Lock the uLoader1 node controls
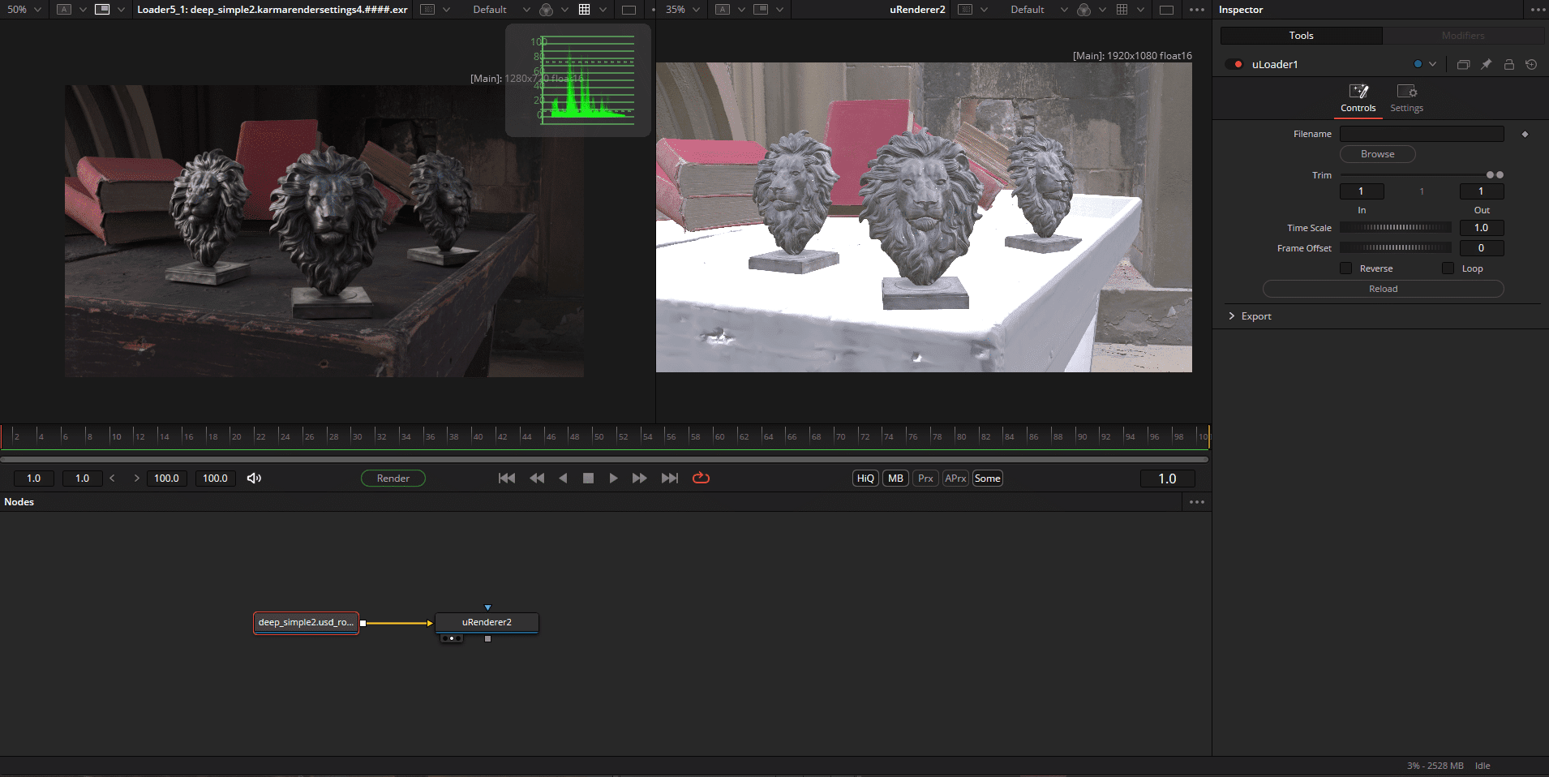This screenshot has width=1549, height=777. (1508, 64)
